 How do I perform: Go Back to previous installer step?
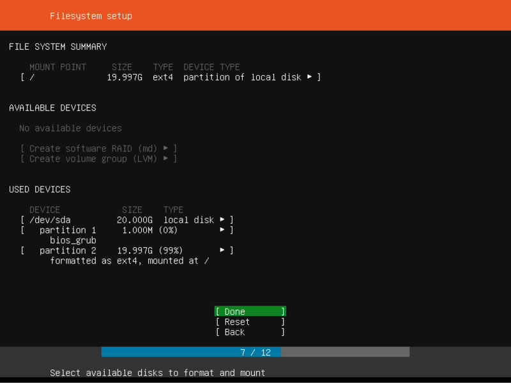click(x=250, y=332)
